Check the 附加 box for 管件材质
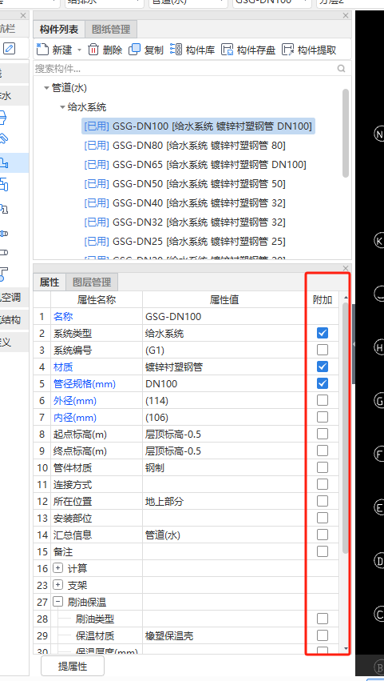Image resolution: width=384 pixels, height=681 pixels. (322, 467)
